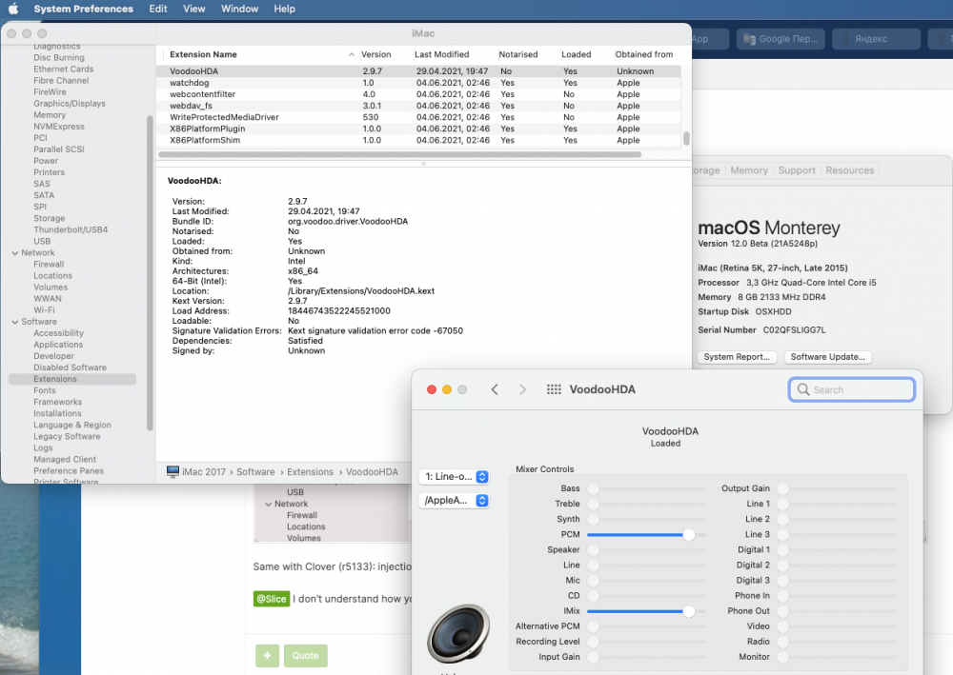Select Graphics/Displays in the sidebar
Screen dimensions: 953x675
[70, 104]
